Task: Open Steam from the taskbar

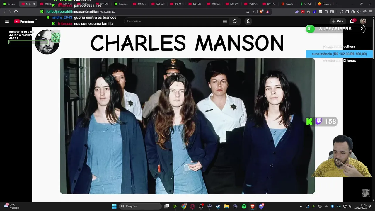Action: [x=218, y=206]
